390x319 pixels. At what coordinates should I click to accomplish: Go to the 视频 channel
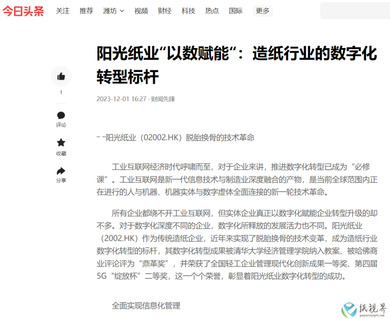pos(141,11)
